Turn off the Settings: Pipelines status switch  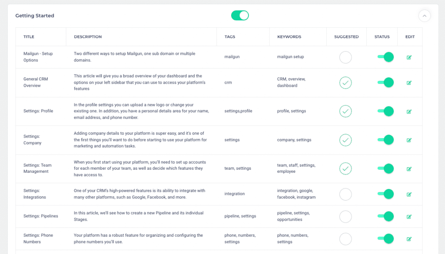pyautogui.click(x=385, y=216)
